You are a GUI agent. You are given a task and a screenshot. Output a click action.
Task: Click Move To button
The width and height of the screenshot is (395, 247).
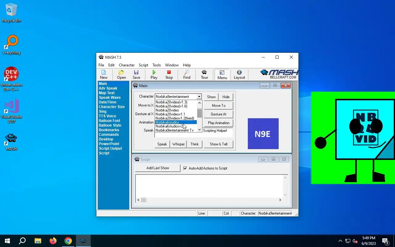218,106
